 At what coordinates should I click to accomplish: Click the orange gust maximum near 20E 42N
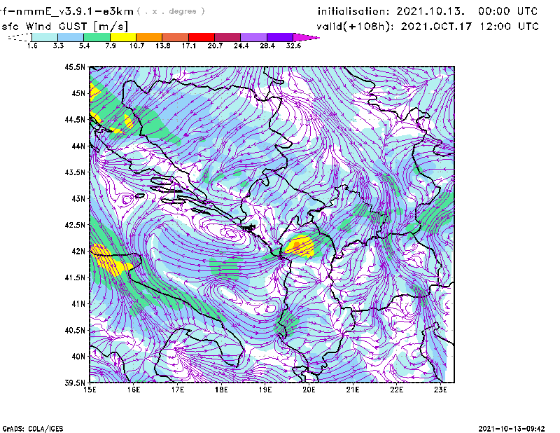296,245
